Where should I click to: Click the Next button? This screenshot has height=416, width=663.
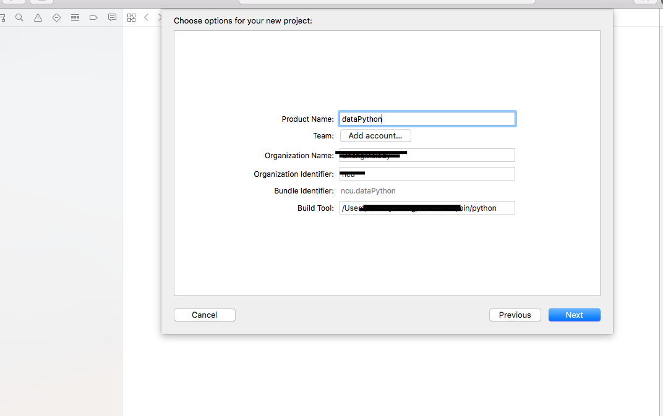[x=574, y=315]
